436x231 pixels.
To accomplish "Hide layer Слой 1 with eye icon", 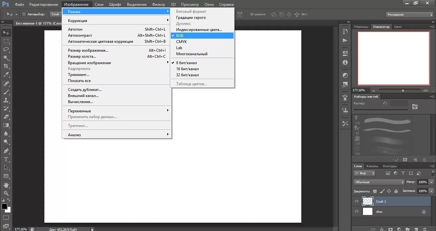I will coord(357,201).
